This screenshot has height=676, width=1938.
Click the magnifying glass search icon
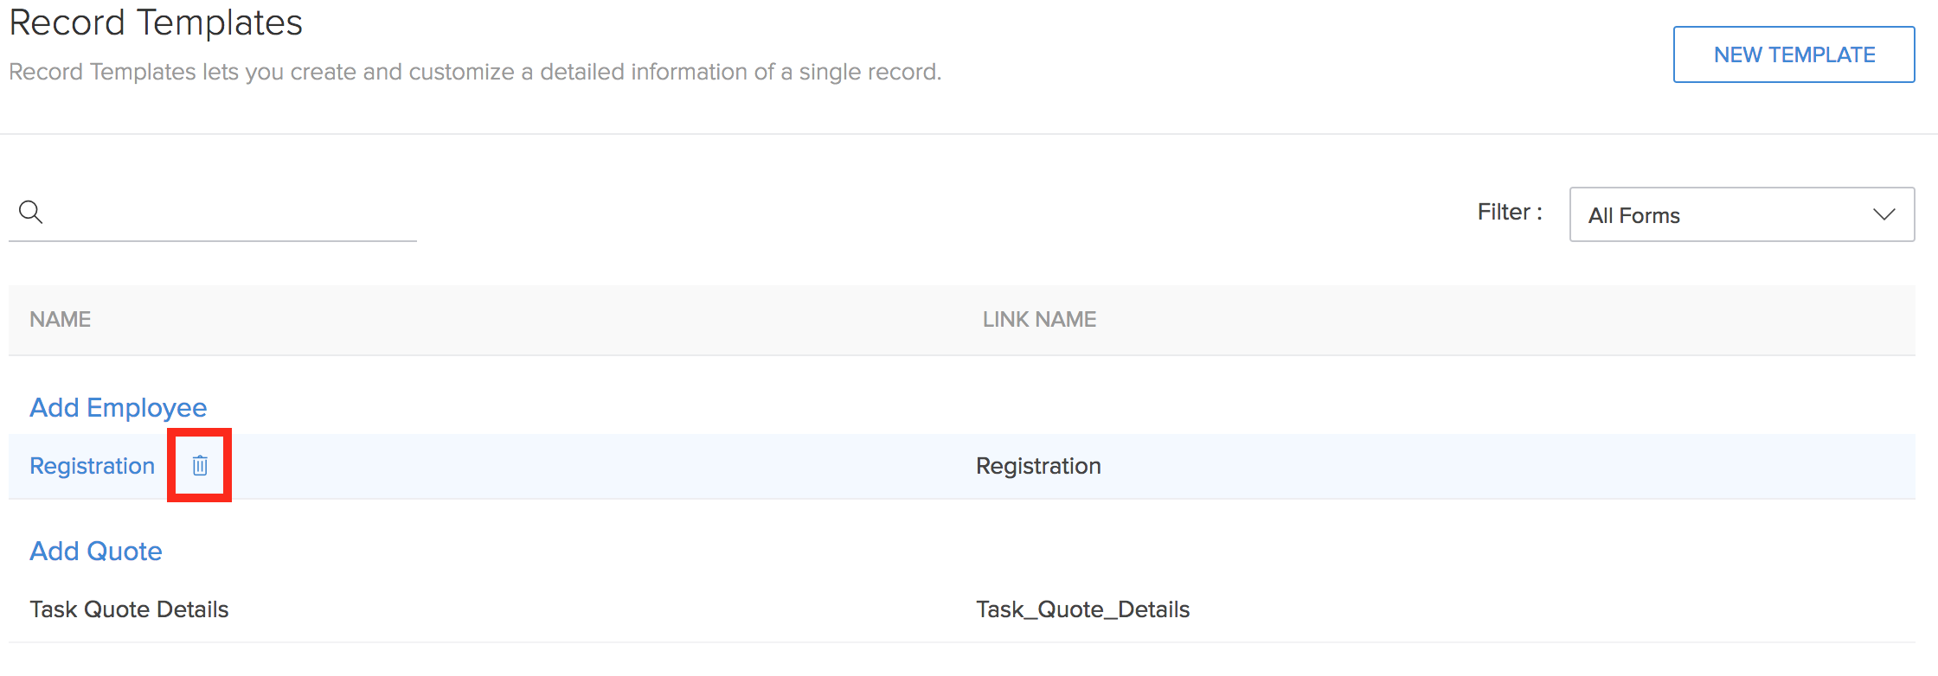pyautogui.click(x=31, y=212)
